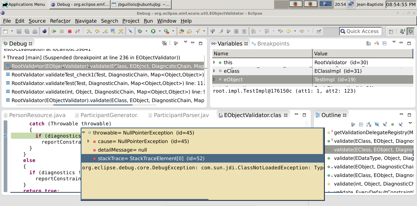Toggle Hide Static Members in Outline
The height and width of the screenshot is (206, 417).
tap(385, 124)
